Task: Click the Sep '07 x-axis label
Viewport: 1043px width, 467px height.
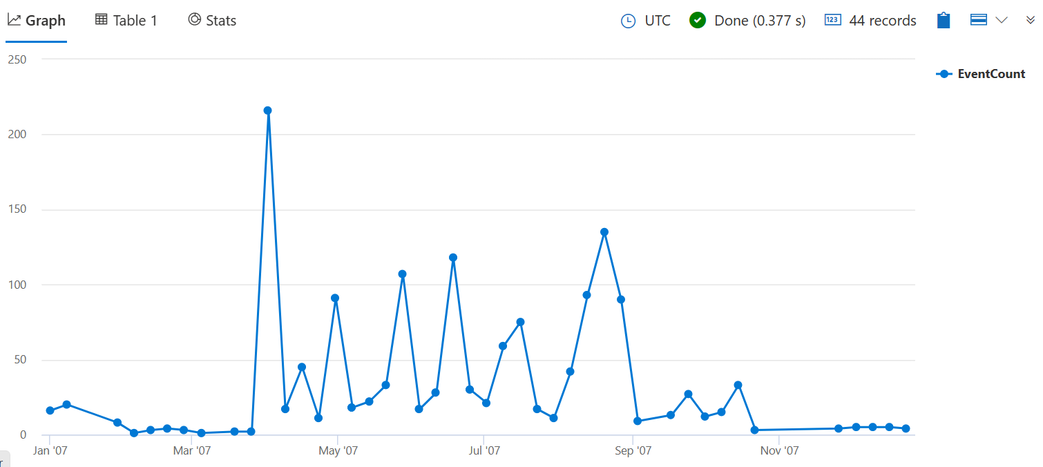Action: tap(633, 451)
